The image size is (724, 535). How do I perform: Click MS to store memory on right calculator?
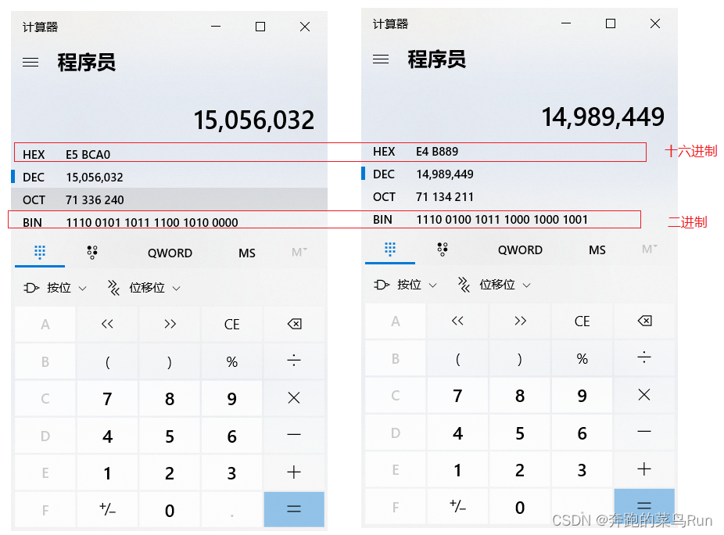click(597, 250)
